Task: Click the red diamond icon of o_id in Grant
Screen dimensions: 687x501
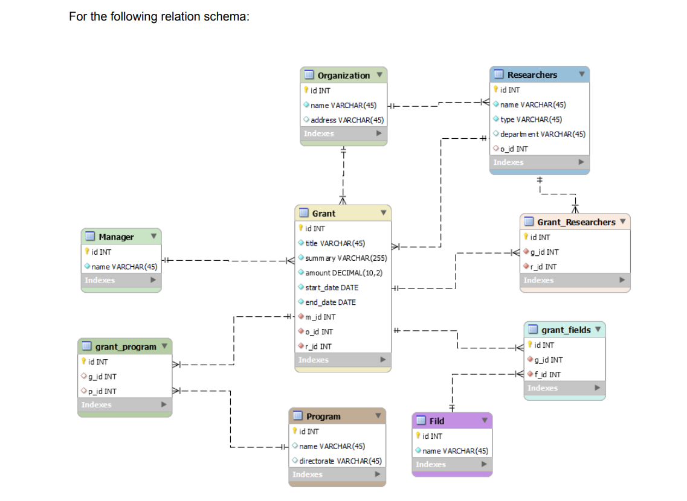Action: click(301, 331)
